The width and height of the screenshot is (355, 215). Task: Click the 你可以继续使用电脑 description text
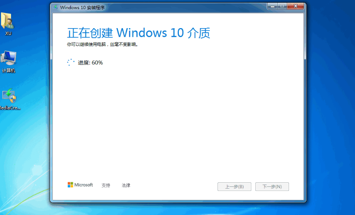pyautogui.click(x=102, y=44)
